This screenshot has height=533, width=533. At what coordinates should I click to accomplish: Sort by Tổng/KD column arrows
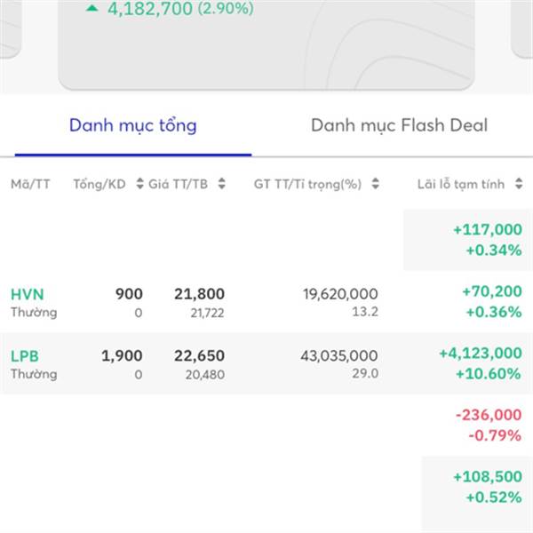(139, 184)
